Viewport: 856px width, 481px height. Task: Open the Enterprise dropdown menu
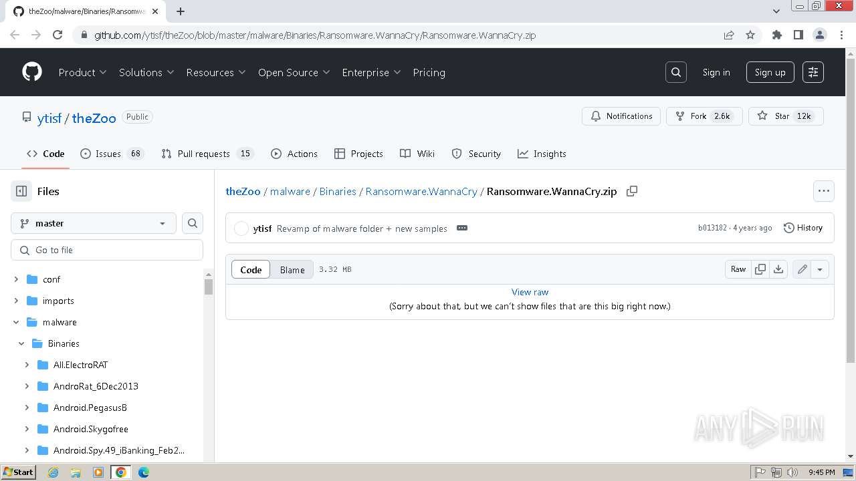(x=371, y=72)
